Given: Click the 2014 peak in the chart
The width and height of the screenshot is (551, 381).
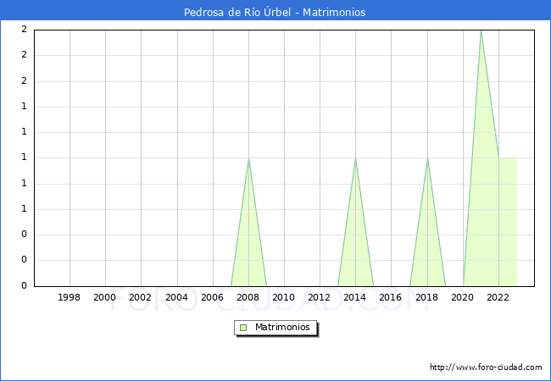Looking at the screenshot, I should pos(356,158).
